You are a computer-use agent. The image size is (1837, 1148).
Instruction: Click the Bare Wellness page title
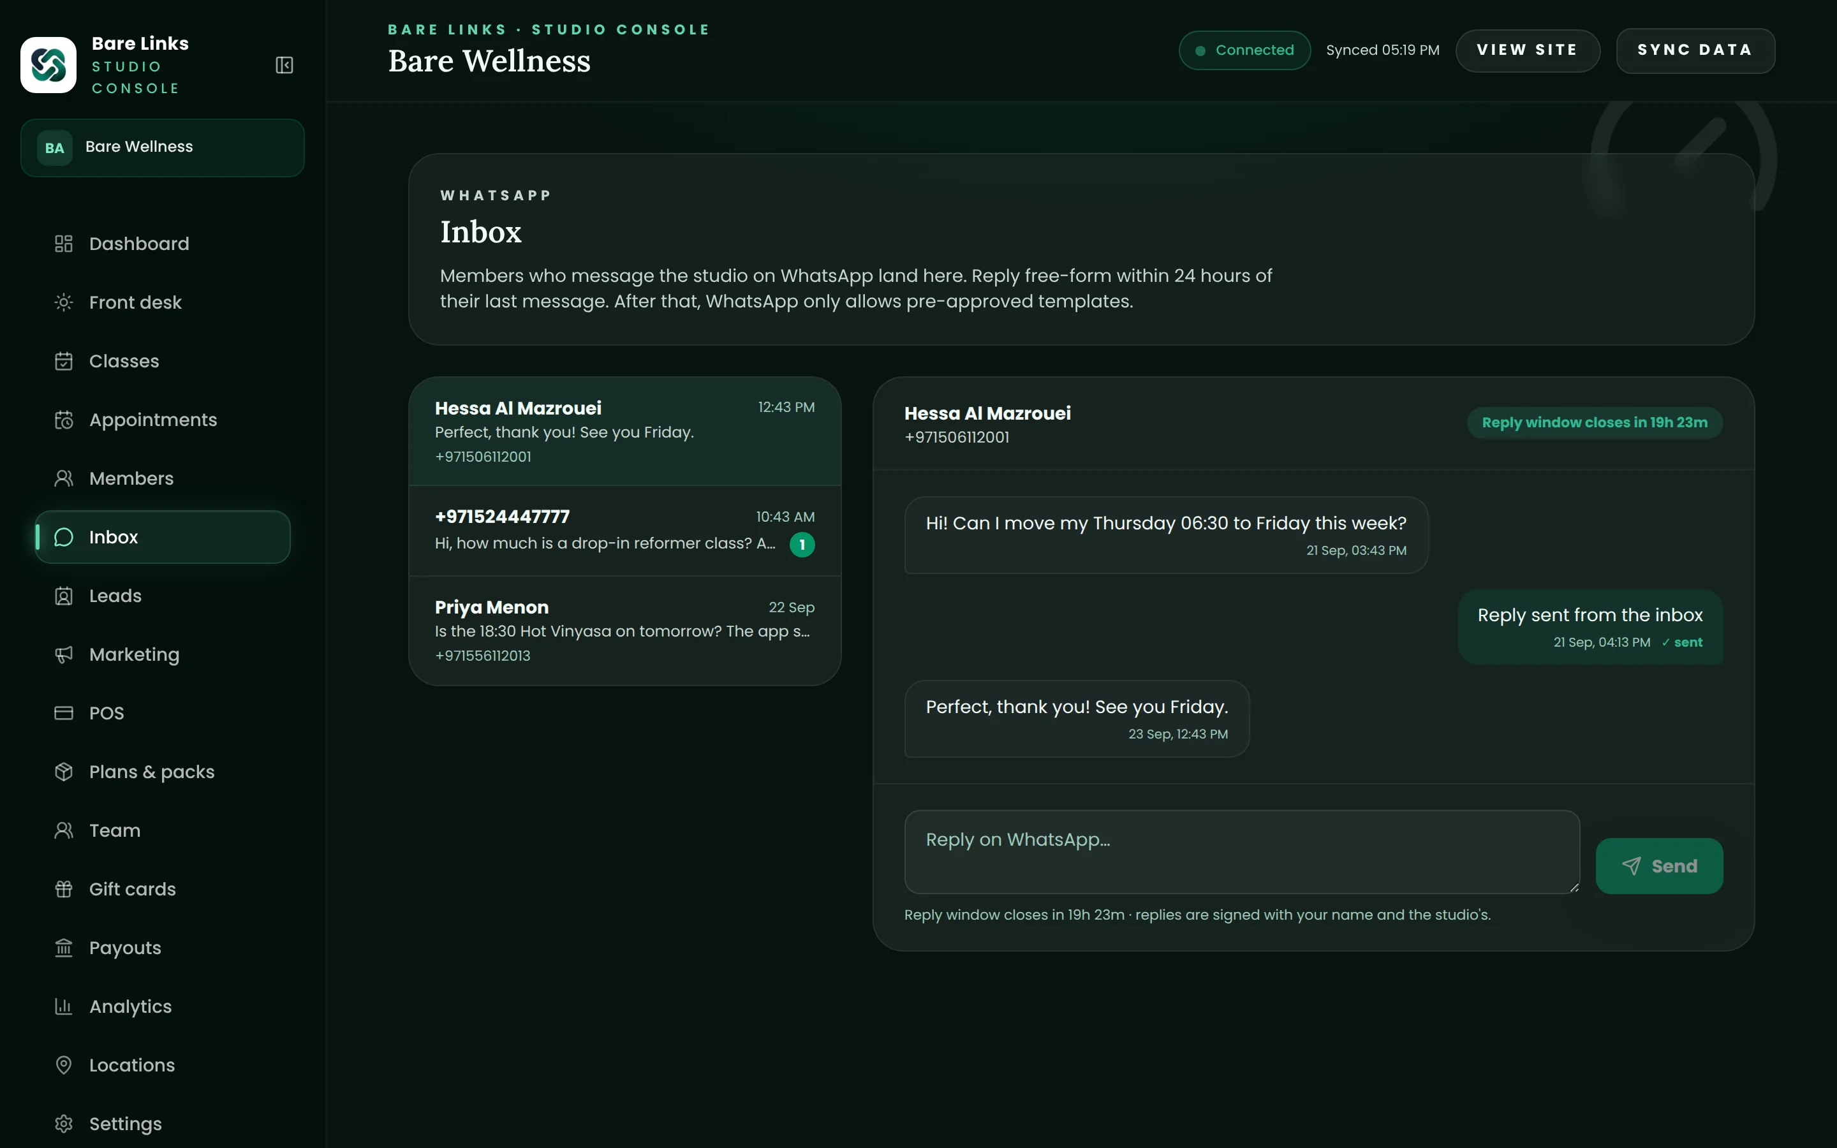[489, 61]
